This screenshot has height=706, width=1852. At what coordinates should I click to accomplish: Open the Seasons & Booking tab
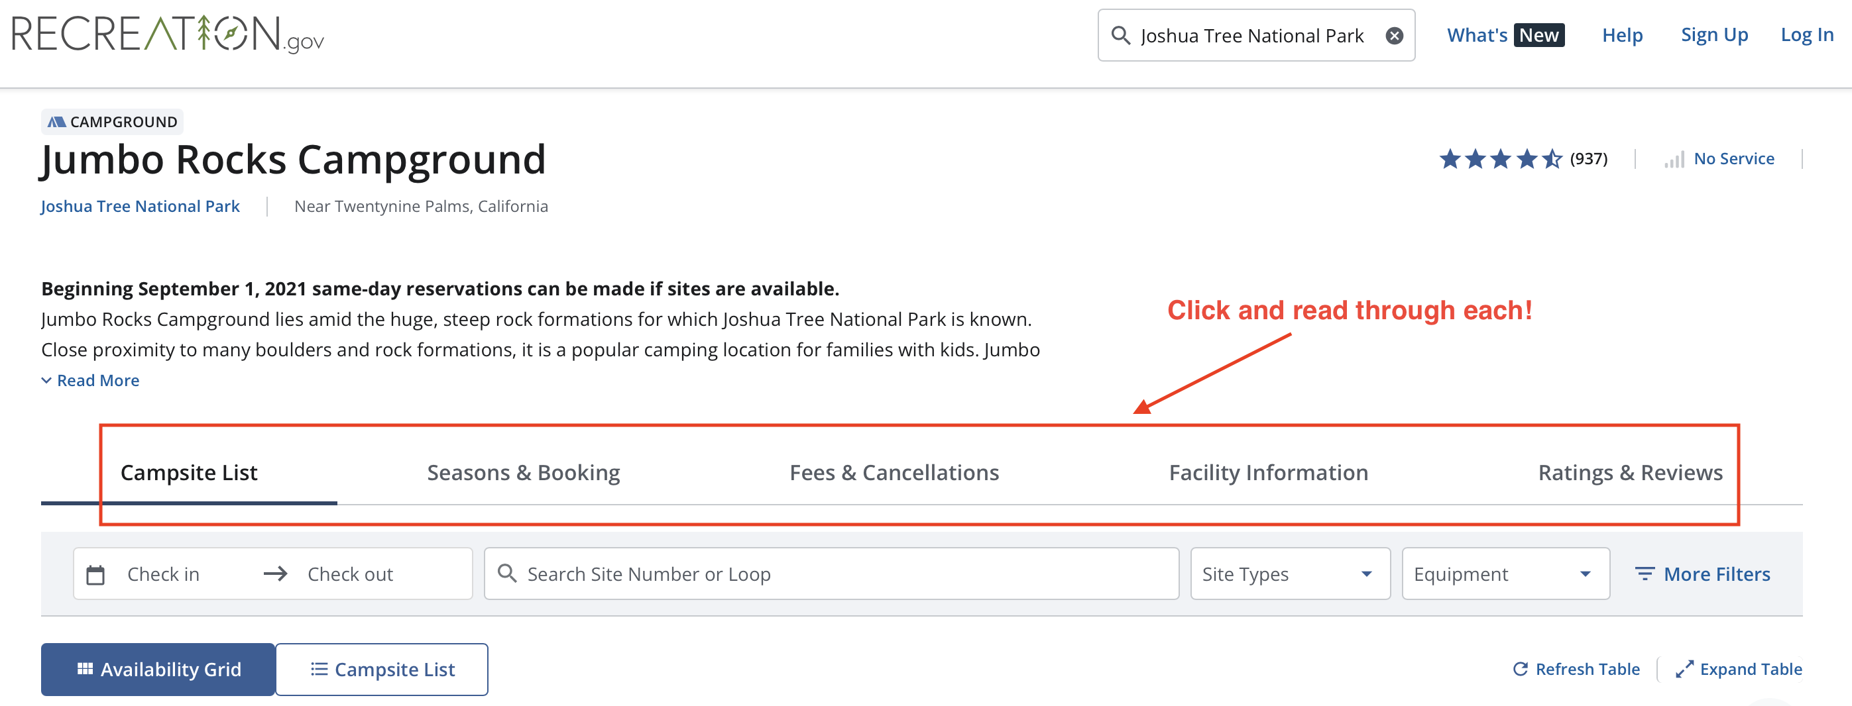click(524, 473)
